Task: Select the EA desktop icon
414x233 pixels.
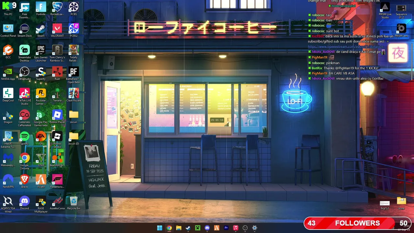Action: pyautogui.click(x=41, y=139)
